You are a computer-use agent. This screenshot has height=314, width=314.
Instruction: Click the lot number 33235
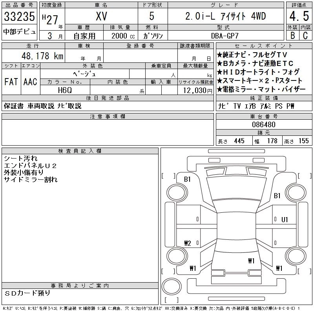pos(20,17)
